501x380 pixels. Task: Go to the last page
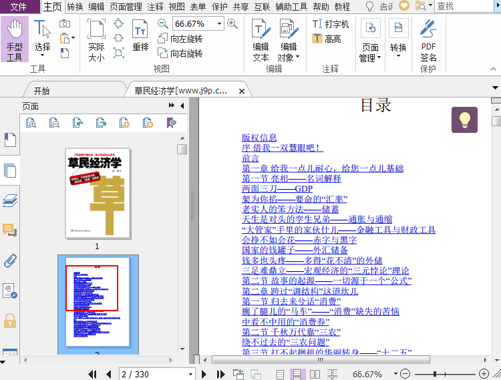(x=220, y=374)
